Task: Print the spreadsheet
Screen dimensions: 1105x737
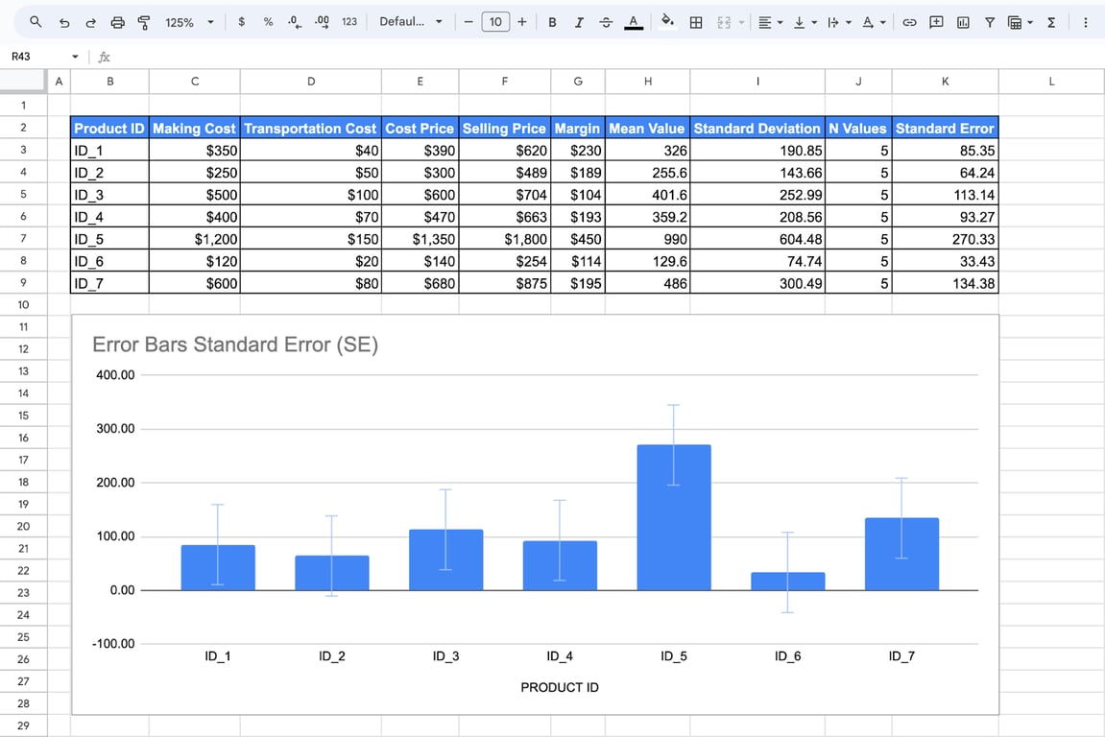Action: click(x=117, y=22)
